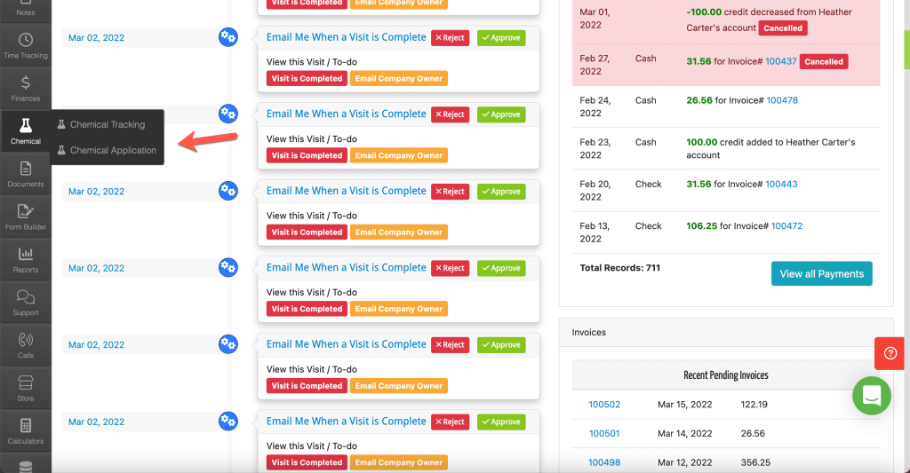The height and width of the screenshot is (473, 910).
Task: Click the Mar 15, 2022 invoice date
Action: tap(684, 404)
